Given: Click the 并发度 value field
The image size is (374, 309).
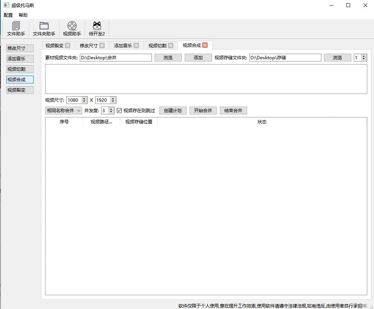Looking at the screenshot, I should (105, 111).
